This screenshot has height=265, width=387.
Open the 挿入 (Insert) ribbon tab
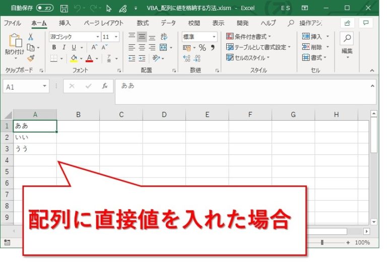[64, 23]
